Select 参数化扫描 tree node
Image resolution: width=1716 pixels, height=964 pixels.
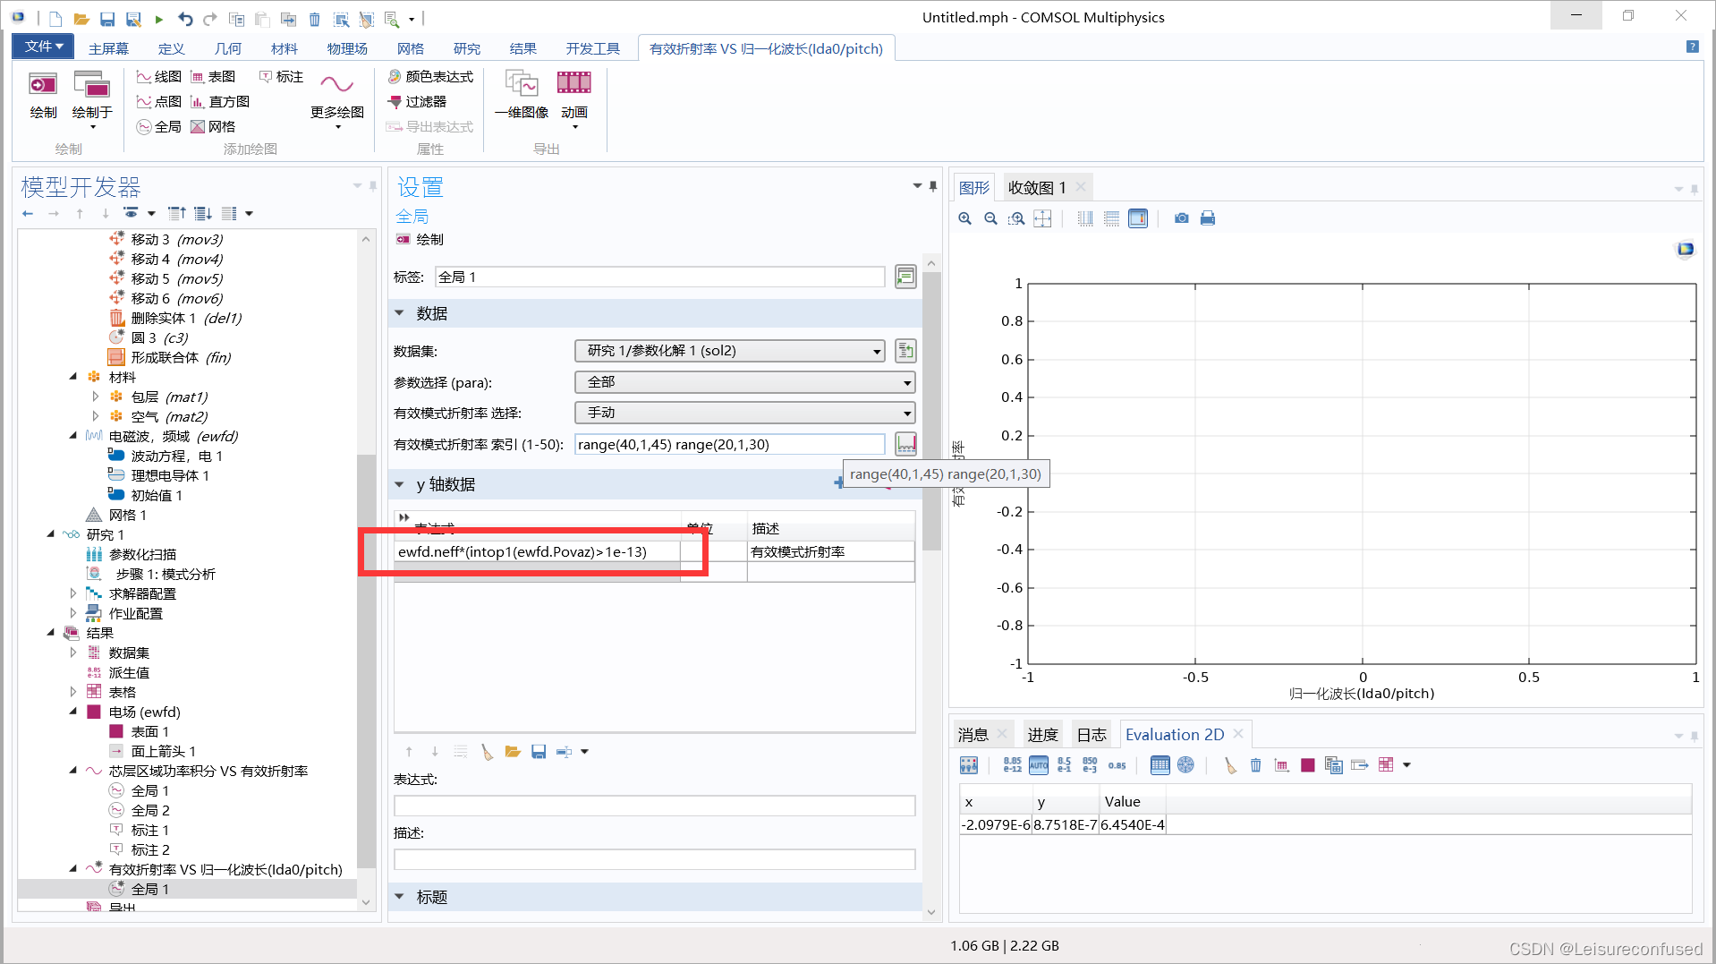point(142,554)
